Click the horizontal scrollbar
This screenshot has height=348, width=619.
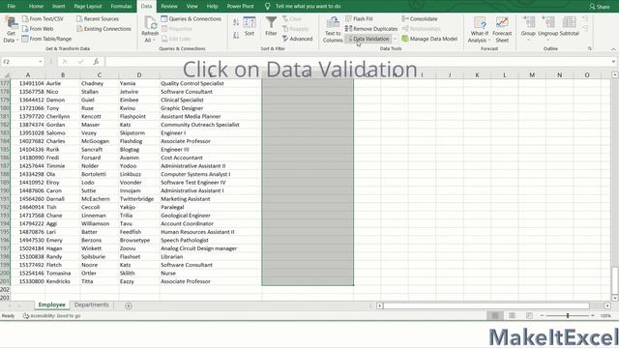(486, 305)
